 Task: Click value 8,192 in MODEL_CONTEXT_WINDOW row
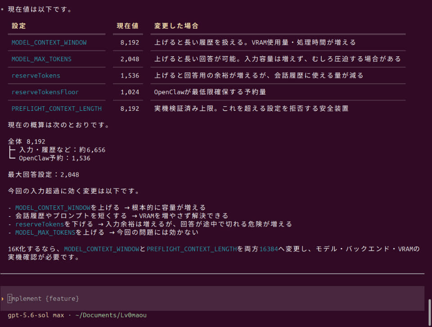[130, 42]
